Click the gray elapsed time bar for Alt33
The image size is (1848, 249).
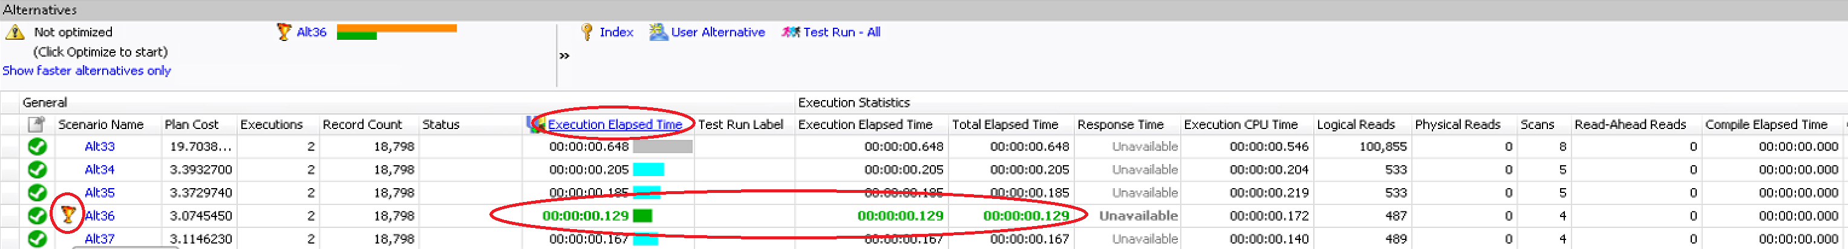click(662, 147)
